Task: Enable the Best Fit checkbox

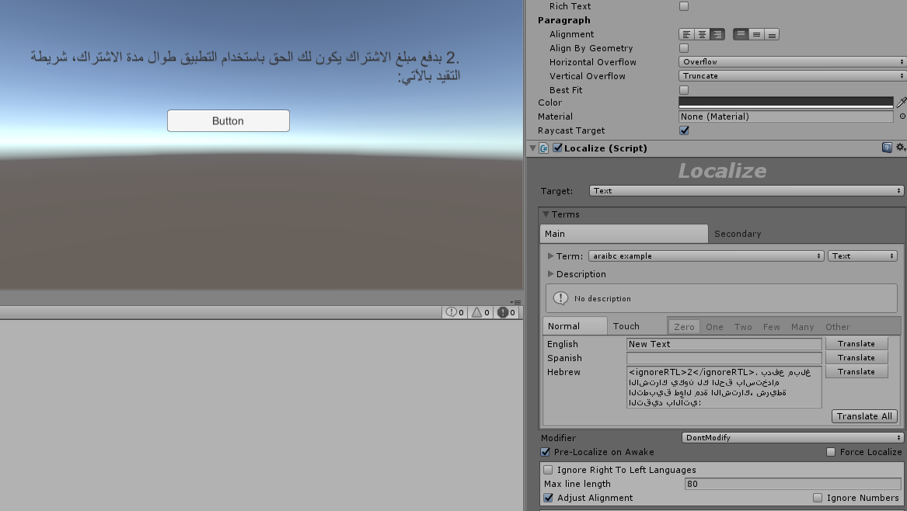Action: pos(684,90)
